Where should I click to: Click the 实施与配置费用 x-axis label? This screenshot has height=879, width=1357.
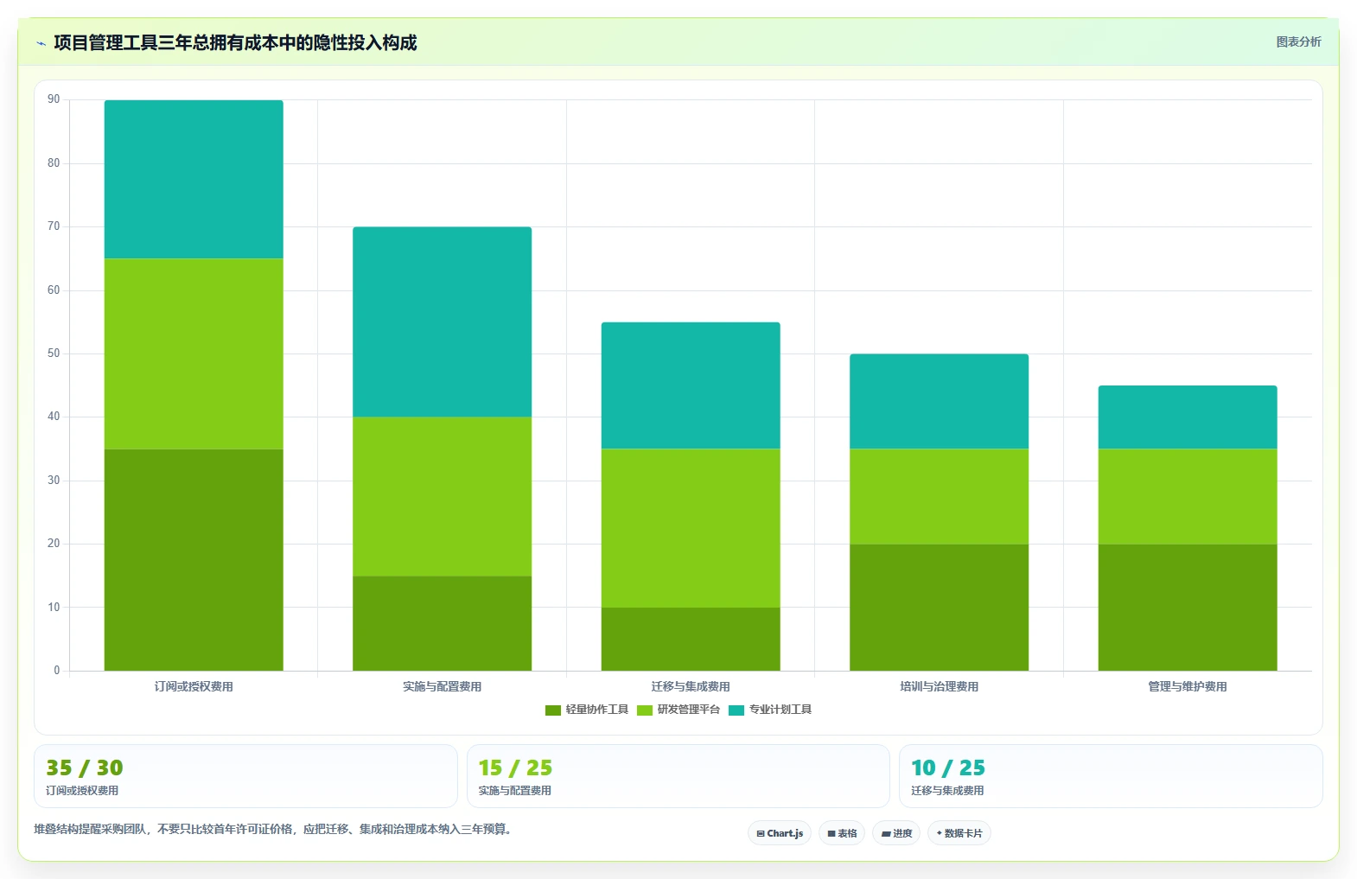coord(442,686)
